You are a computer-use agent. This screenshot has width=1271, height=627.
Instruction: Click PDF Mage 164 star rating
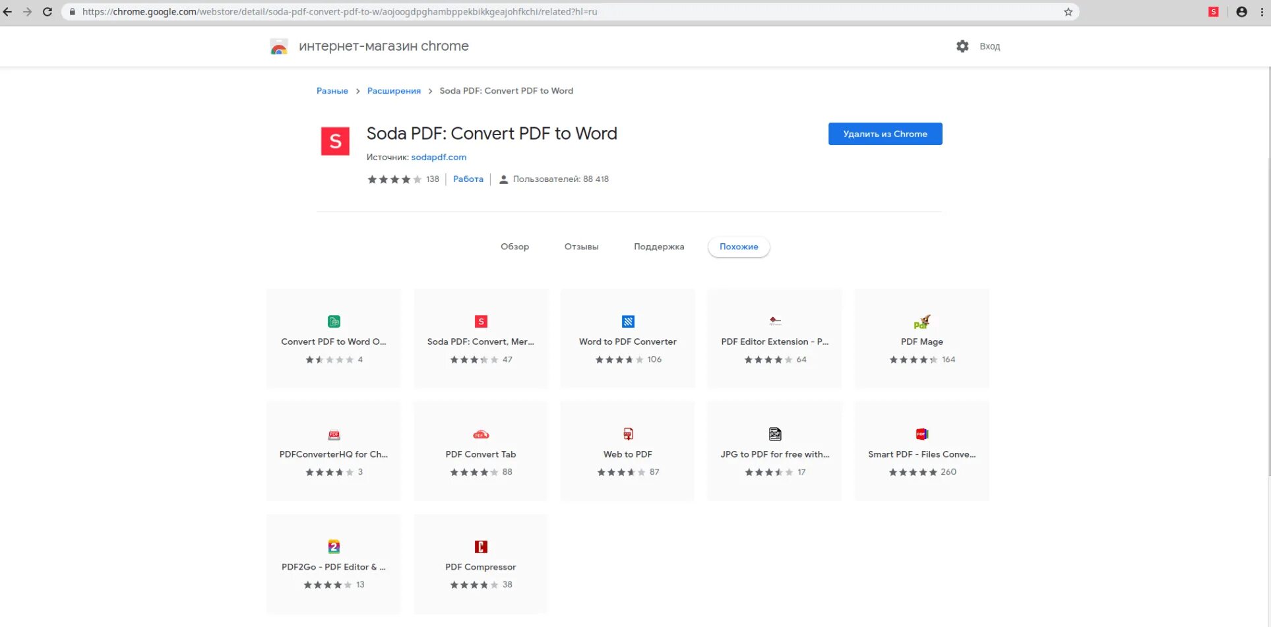coord(922,359)
